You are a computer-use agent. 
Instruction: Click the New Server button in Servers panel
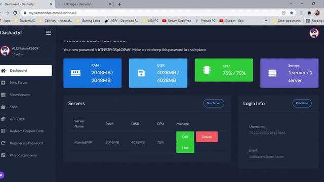214,103
